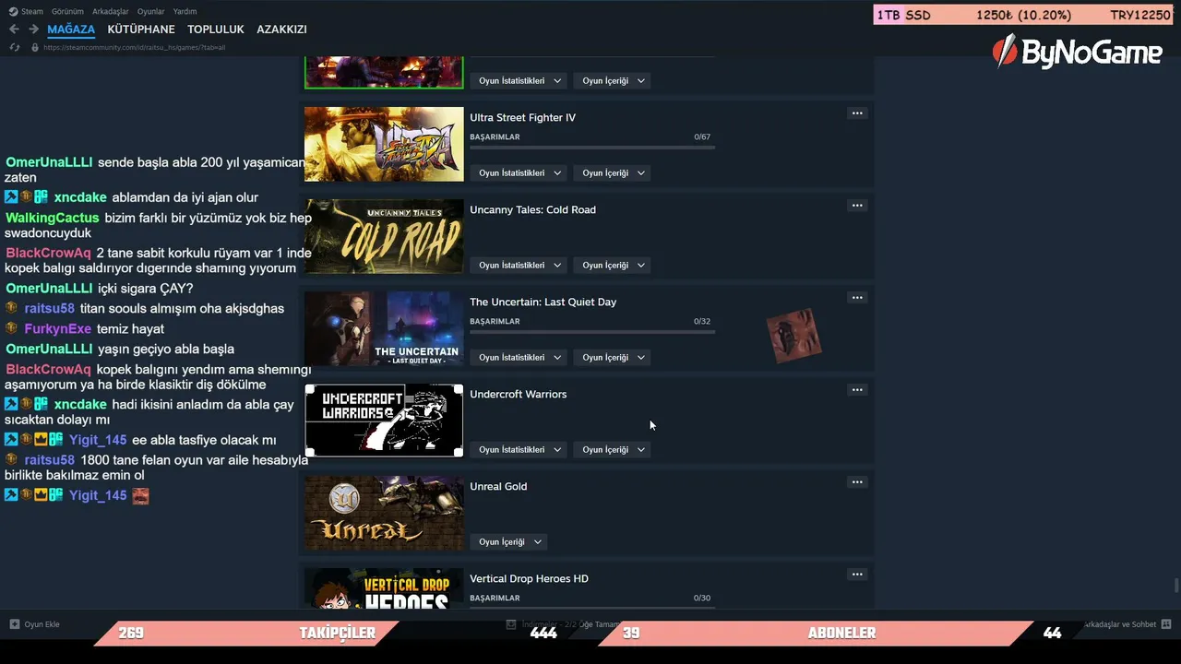Expand Oyun İçeriği for The Uncertain
Screen dimensions: 1181x664
614,358
